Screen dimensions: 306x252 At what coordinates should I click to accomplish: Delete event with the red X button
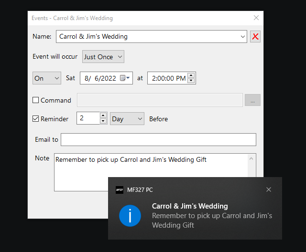(x=255, y=36)
